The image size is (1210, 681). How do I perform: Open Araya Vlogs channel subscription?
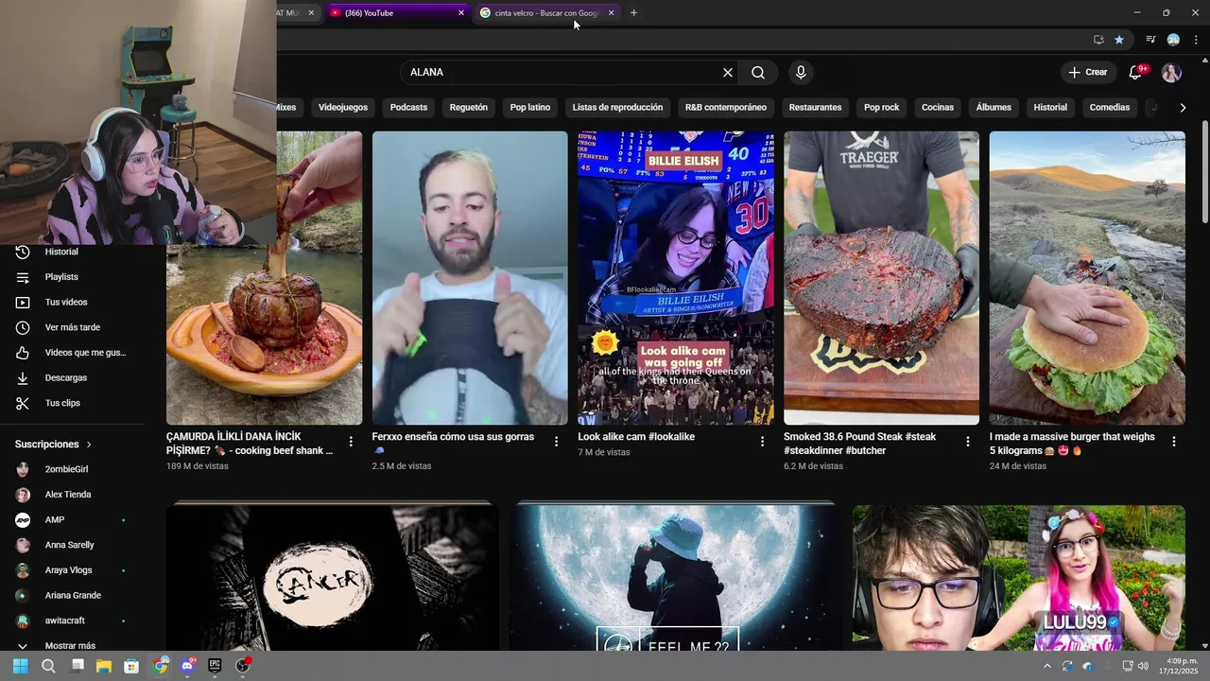(72, 570)
